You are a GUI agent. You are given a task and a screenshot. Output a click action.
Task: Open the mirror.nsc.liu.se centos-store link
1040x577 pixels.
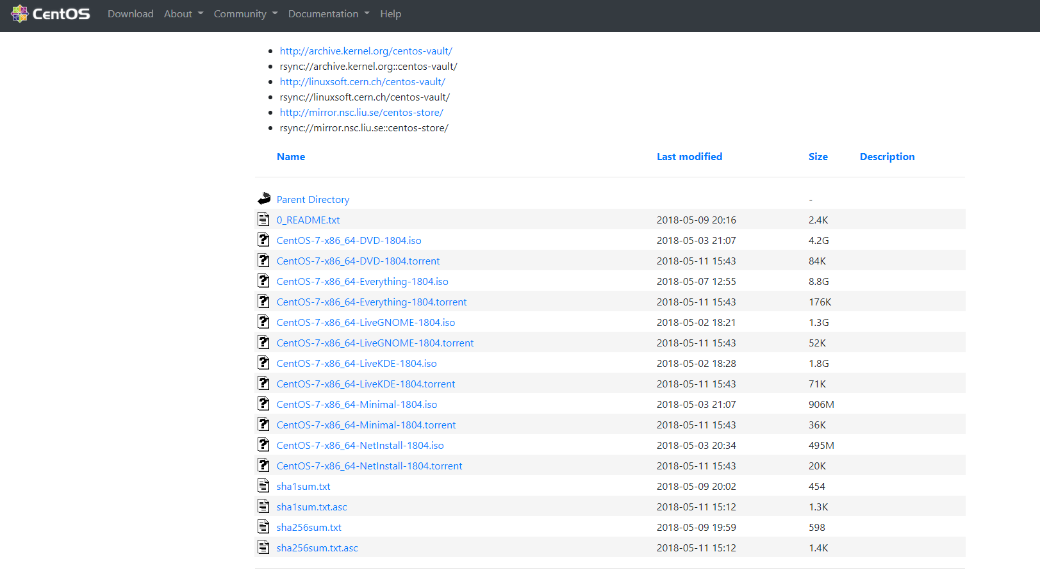click(361, 112)
